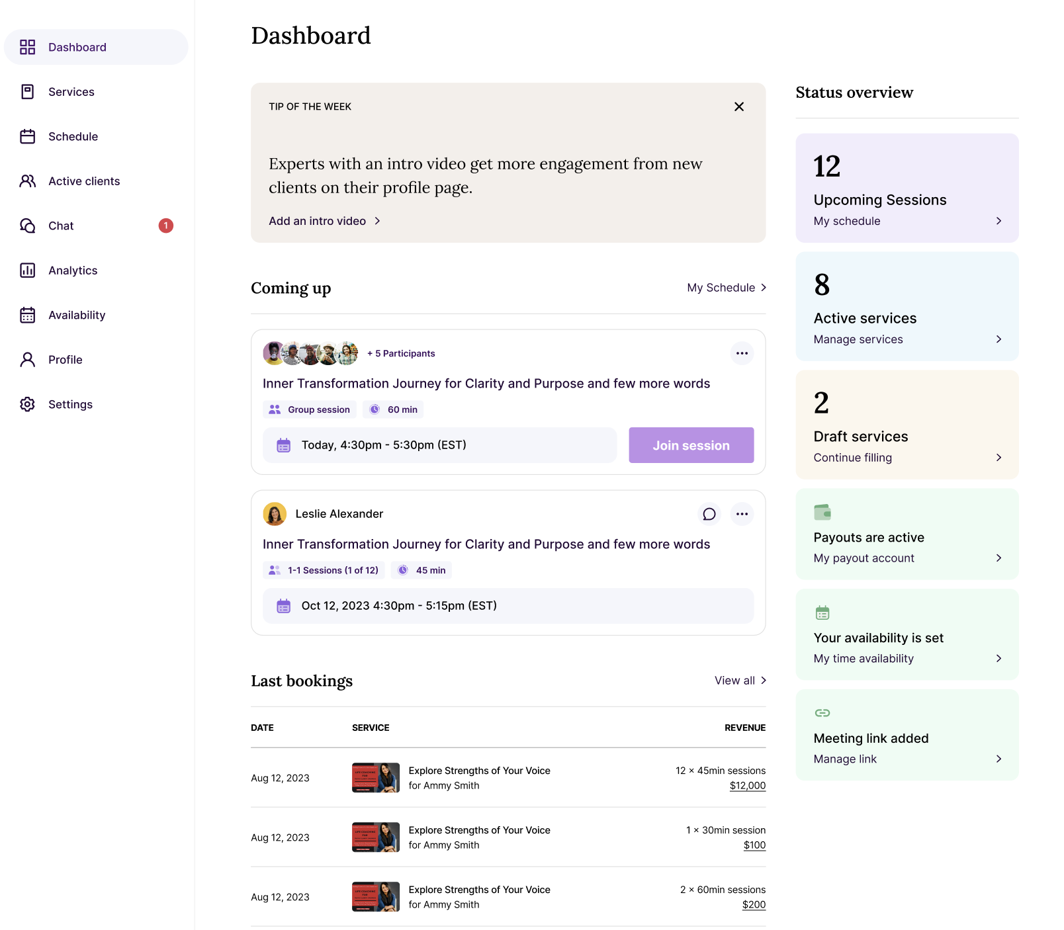The height and width of the screenshot is (930, 1064).
Task: Click chevron next to View all
Action: point(763,681)
